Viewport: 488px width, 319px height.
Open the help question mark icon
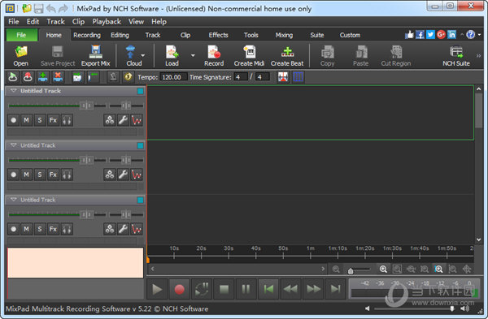tap(471, 34)
